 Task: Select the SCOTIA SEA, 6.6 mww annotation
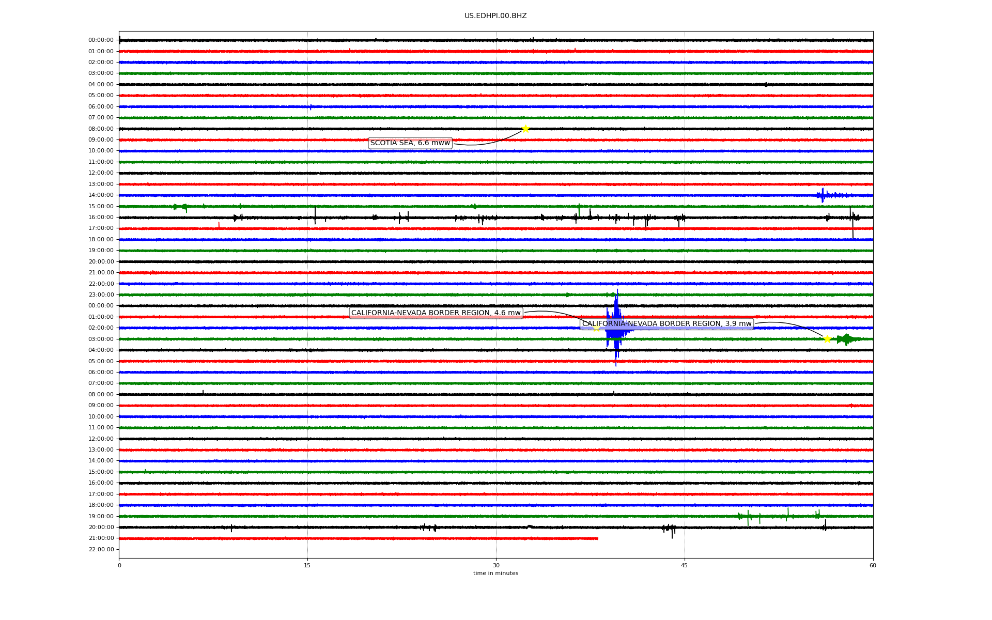pyautogui.click(x=410, y=143)
